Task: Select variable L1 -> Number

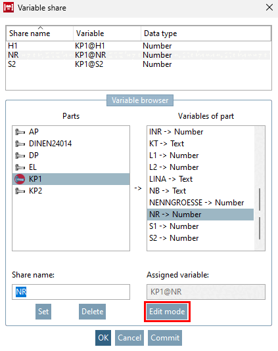Action: click(200, 155)
